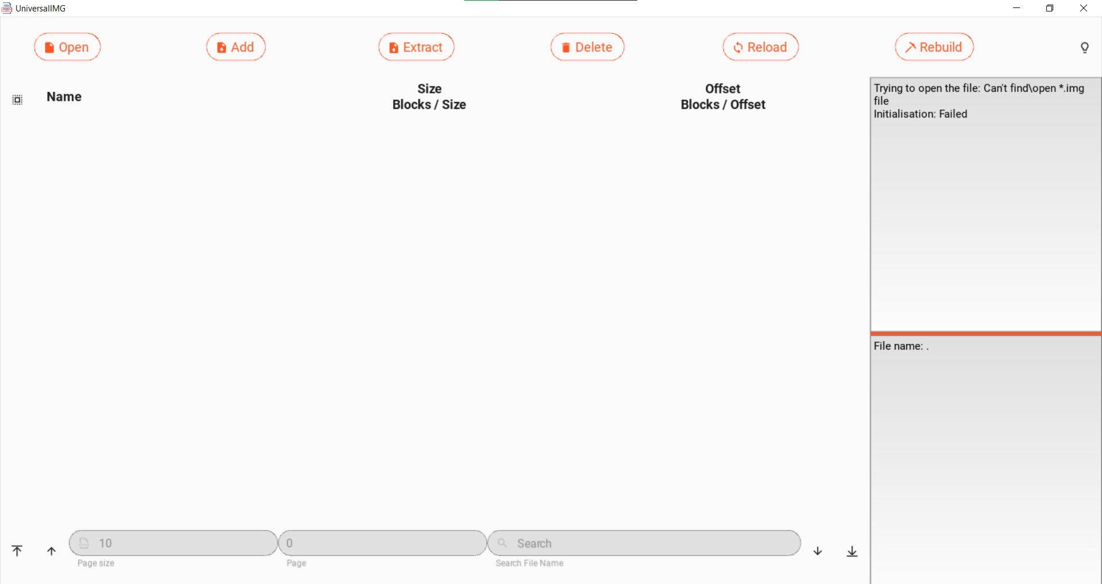
Task: Go to previous page up arrow
Action: [x=52, y=551]
